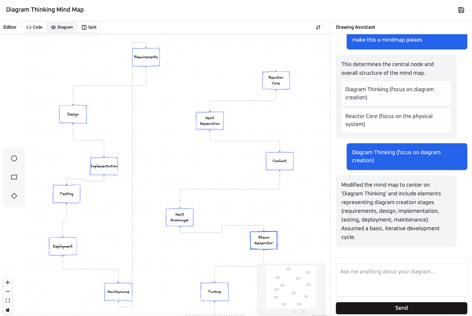Choose the Reactor Core physical system option
The height and width of the screenshot is (316, 472).
pos(396,120)
